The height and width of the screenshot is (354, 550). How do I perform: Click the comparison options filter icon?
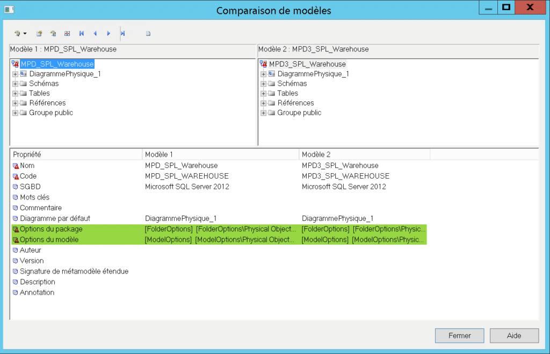pyautogui.click(x=17, y=34)
